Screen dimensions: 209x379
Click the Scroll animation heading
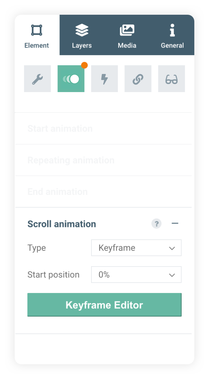tap(62, 224)
